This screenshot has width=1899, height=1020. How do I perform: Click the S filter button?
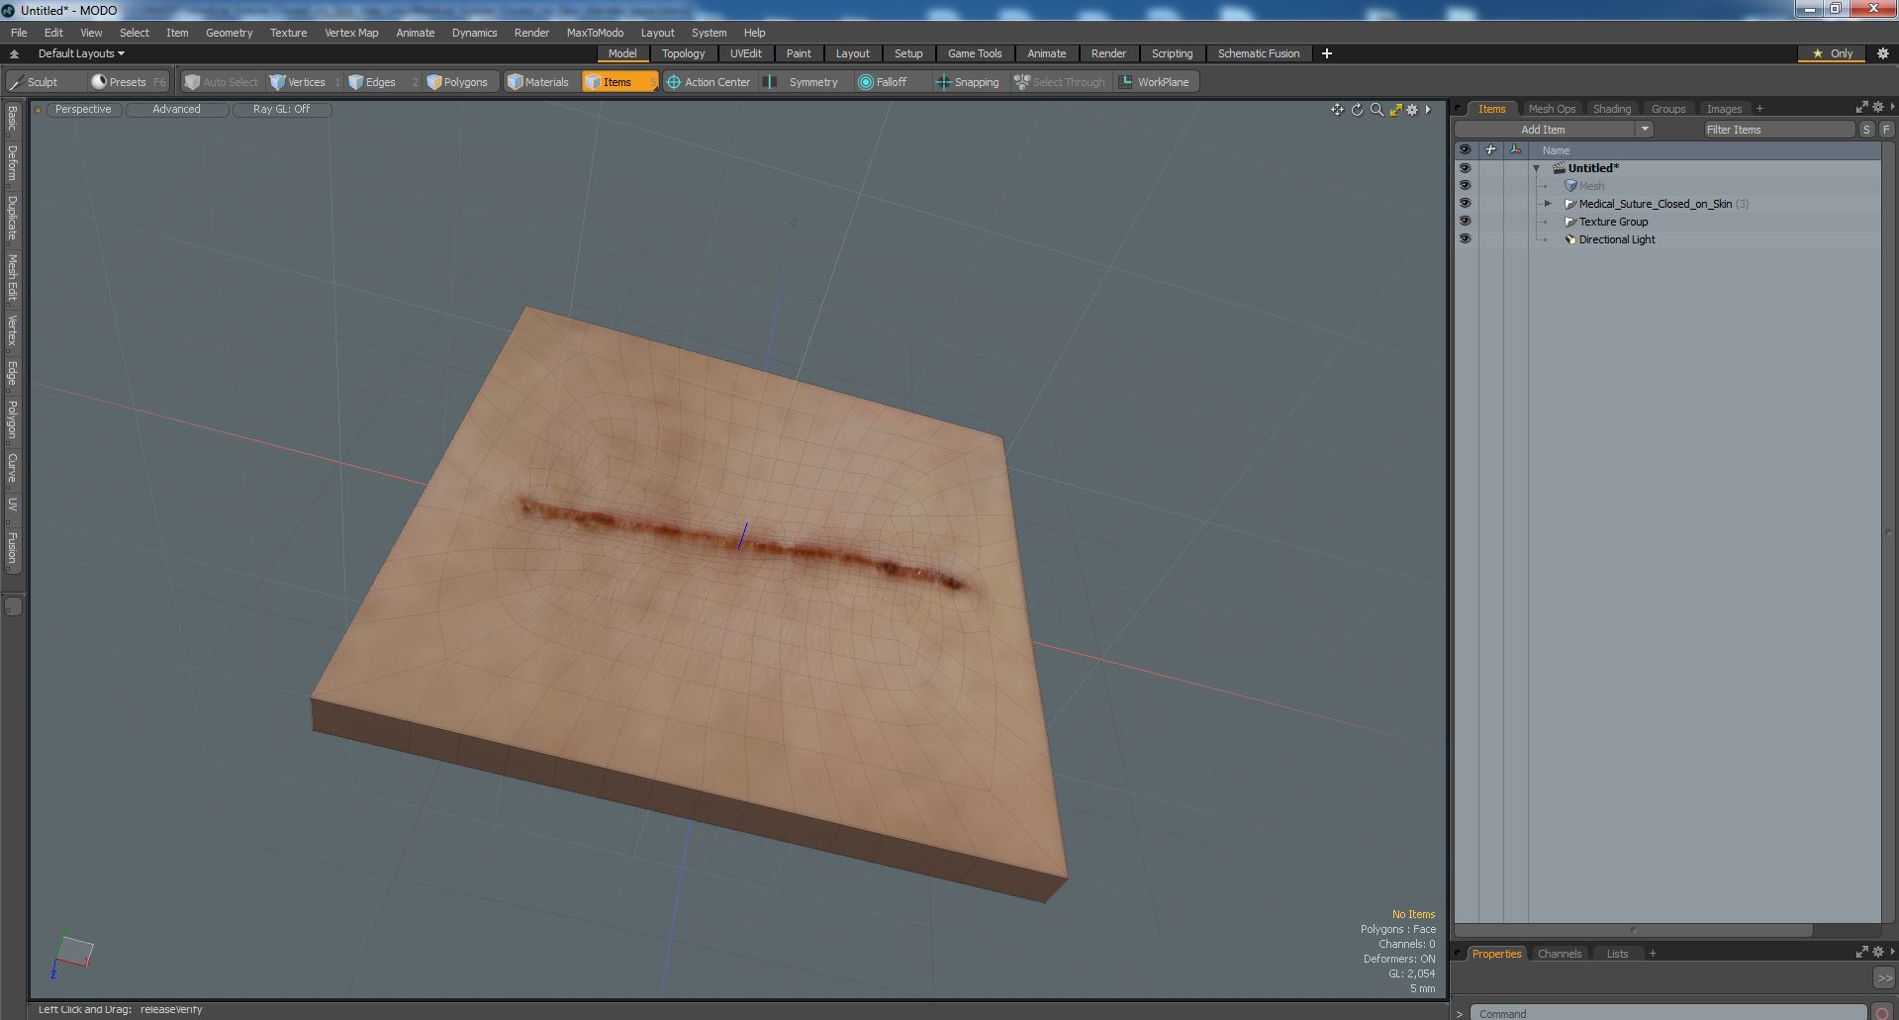(x=1866, y=130)
